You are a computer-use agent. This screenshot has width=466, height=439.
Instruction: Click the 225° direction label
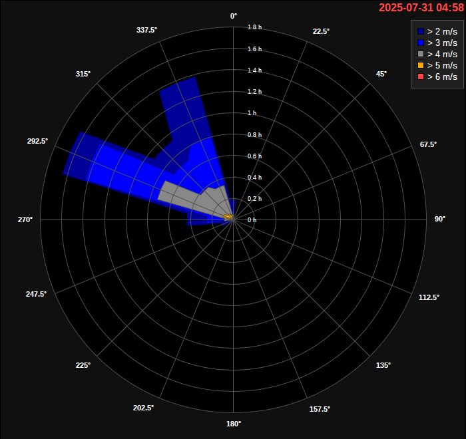coord(83,365)
